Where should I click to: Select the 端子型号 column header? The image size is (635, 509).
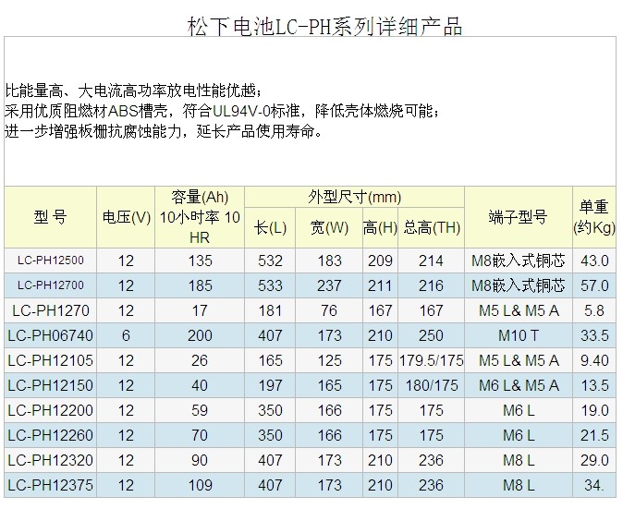pos(518,217)
